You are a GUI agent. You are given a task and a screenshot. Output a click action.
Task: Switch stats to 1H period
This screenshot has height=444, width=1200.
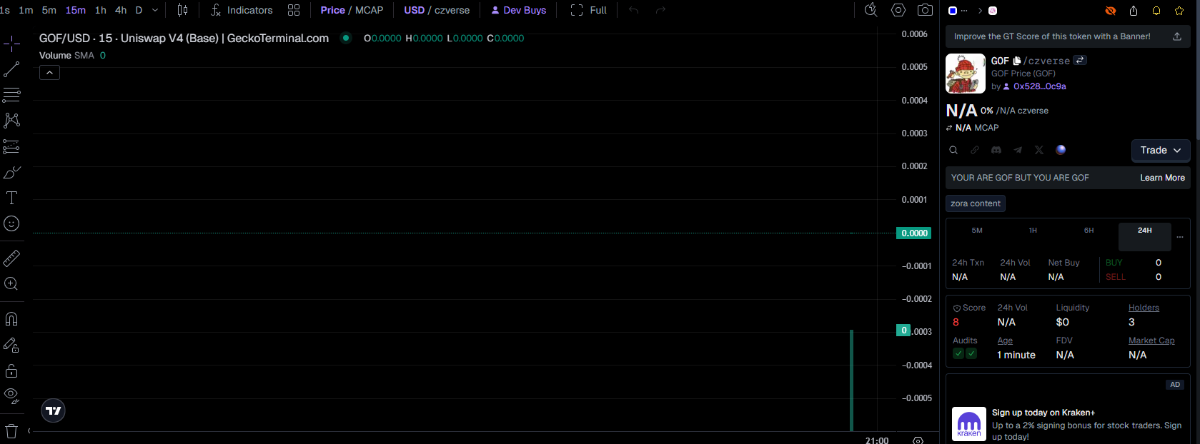click(x=1033, y=231)
